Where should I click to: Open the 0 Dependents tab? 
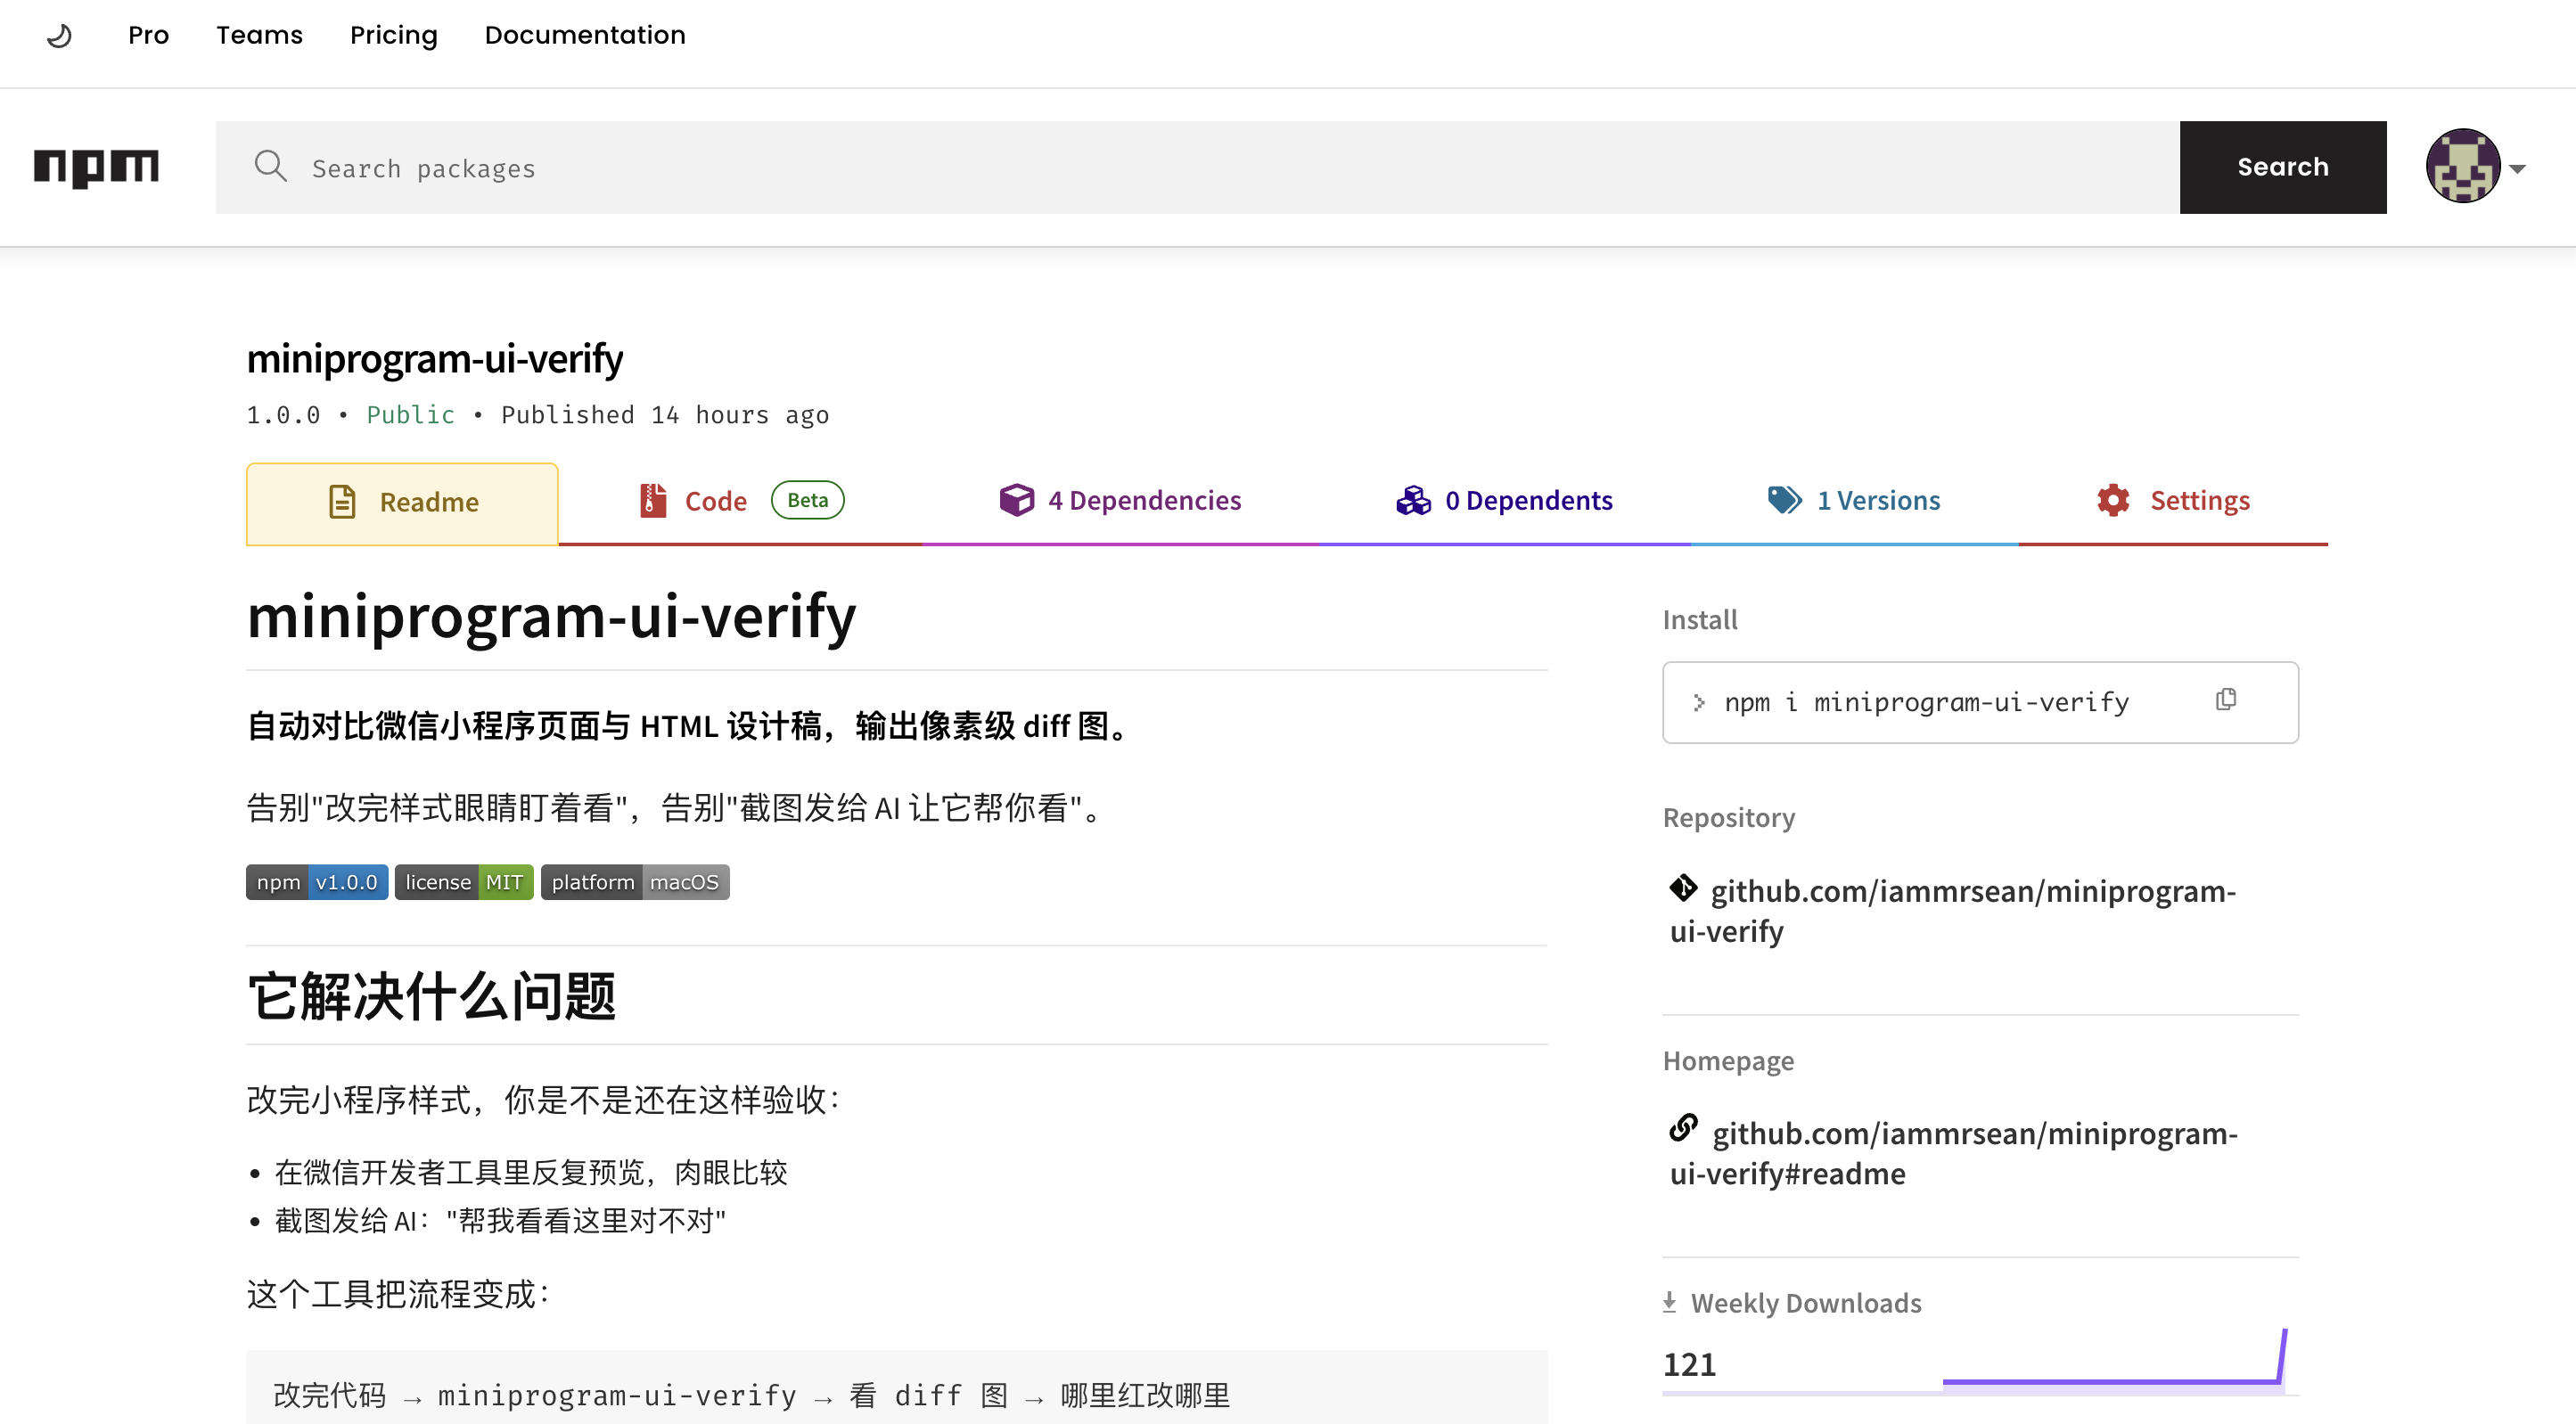(x=1504, y=501)
